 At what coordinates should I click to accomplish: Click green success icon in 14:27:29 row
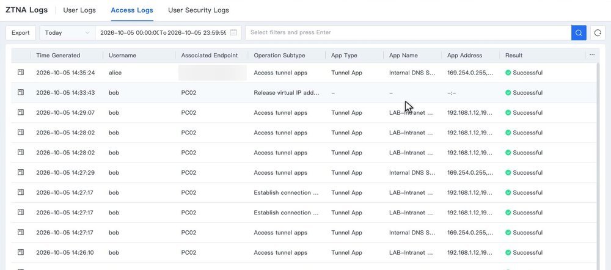[508, 173]
